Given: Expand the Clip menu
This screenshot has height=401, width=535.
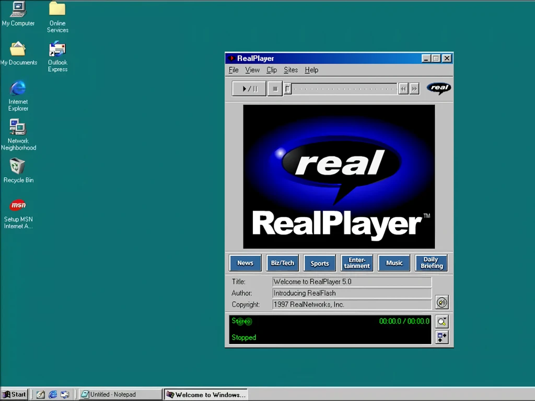Looking at the screenshot, I should click(272, 70).
